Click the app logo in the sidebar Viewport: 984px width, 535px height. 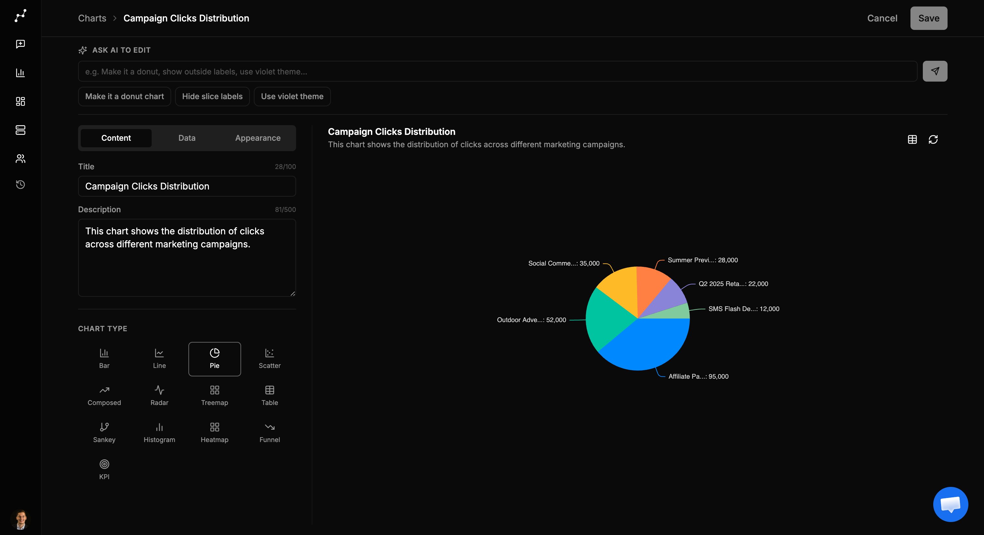(20, 16)
